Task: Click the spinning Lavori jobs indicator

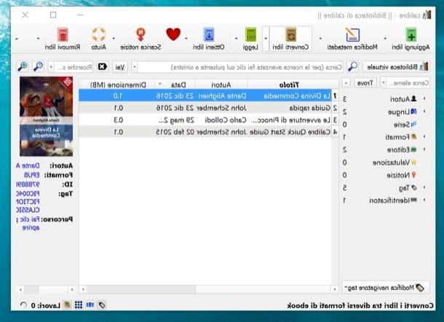Action: point(23,305)
